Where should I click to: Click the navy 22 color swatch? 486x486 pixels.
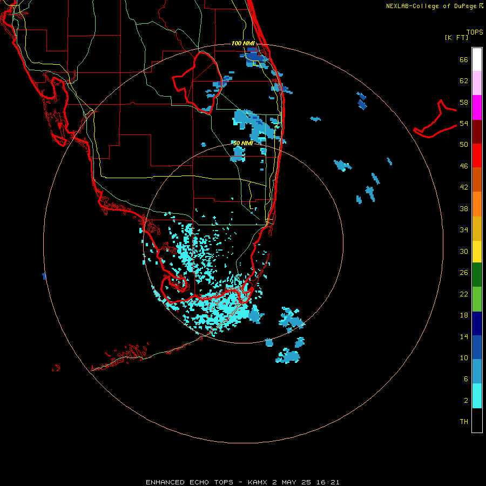point(477,323)
